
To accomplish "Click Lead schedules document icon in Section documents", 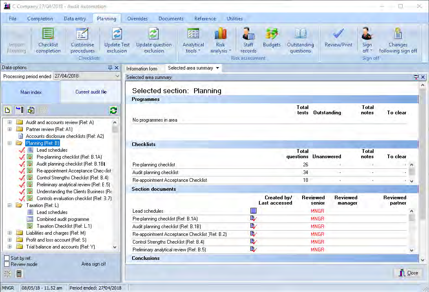I will pyautogui.click(x=253, y=211).
